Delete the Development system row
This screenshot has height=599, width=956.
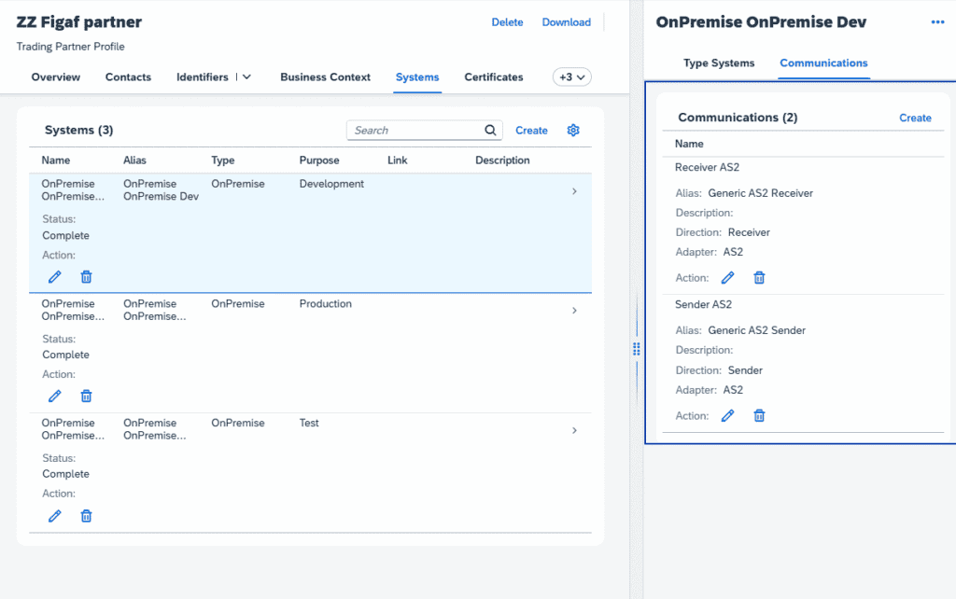point(86,277)
